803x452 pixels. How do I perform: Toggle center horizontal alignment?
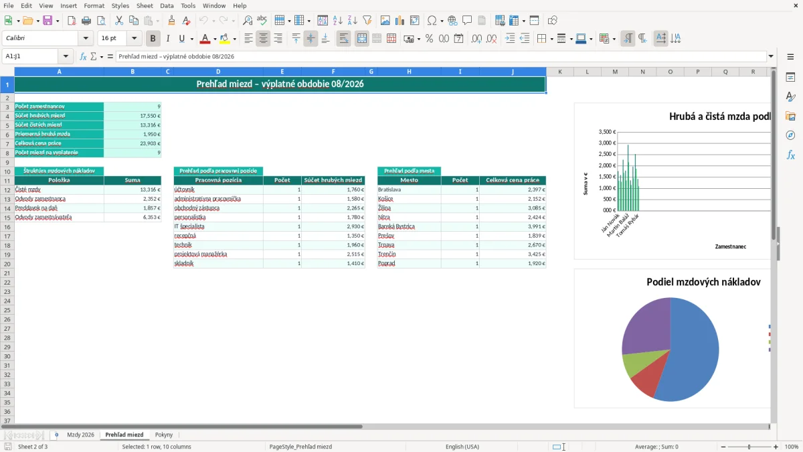263,39
